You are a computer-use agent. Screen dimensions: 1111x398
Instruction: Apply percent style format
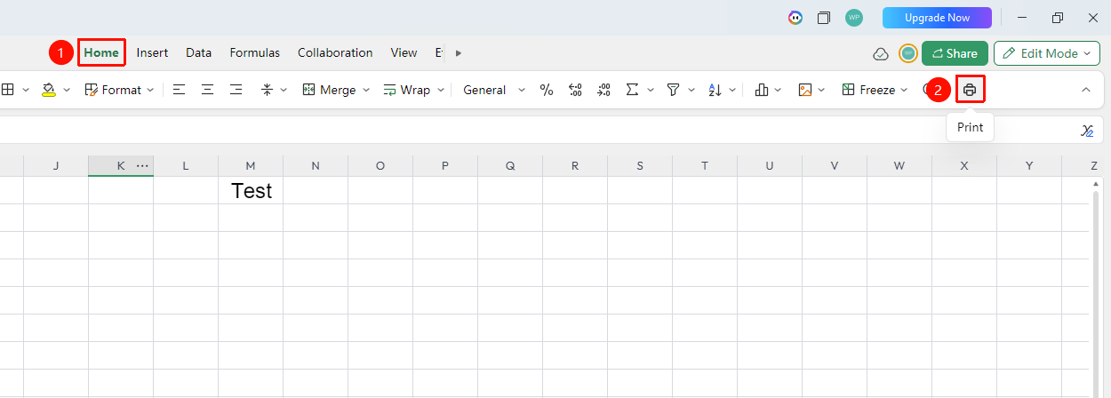[547, 90]
